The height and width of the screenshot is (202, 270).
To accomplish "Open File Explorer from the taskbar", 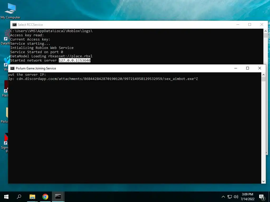I will coord(32,197).
